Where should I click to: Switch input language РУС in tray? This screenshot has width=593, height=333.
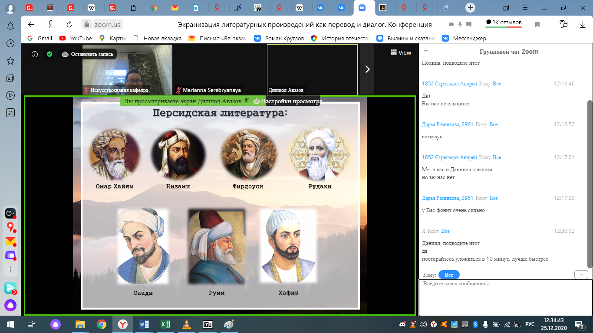(x=530, y=324)
